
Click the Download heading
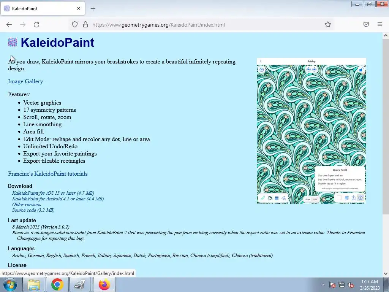coord(20,186)
